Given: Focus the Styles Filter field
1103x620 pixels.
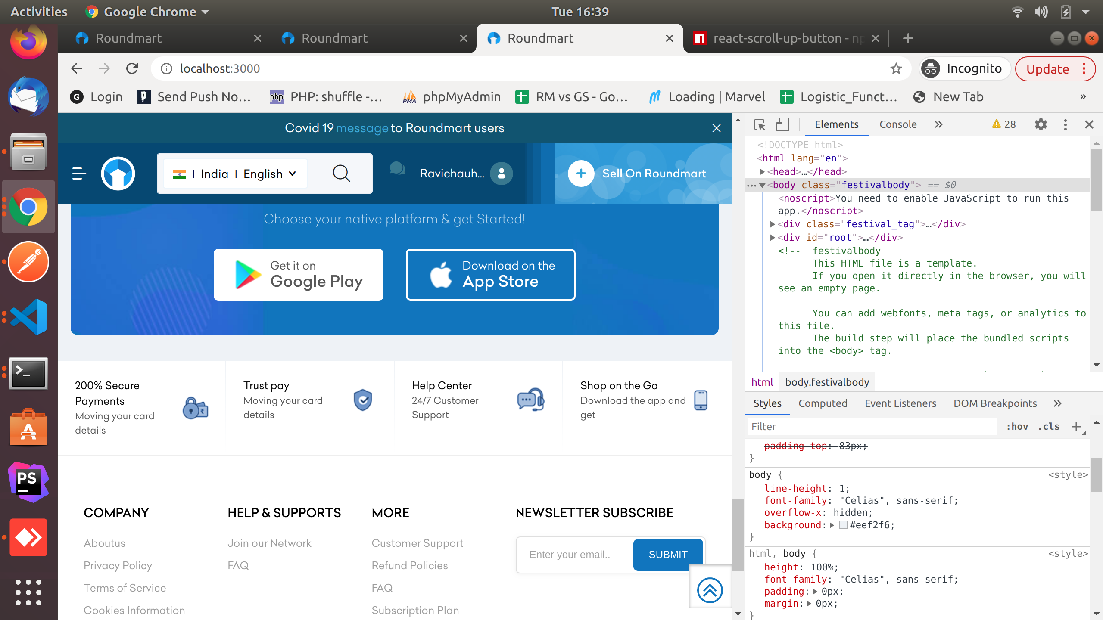Looking at the screenshot, I should click(x=872, y=427).
